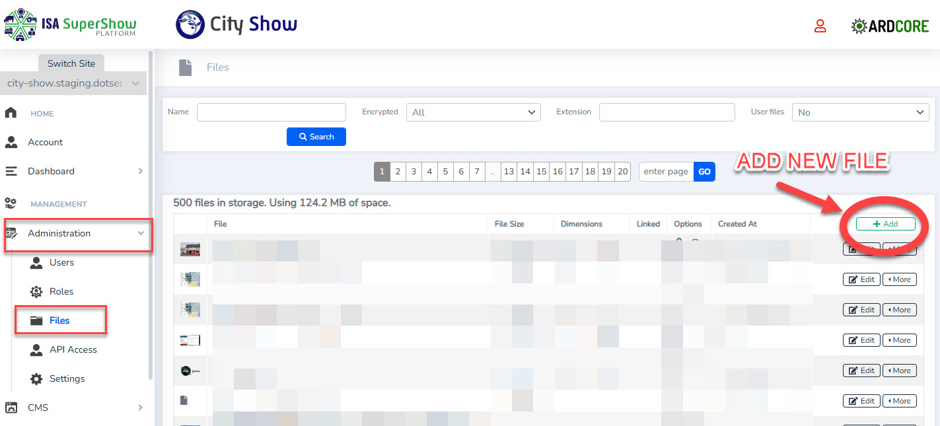The image size is (940, 426).
Task: Open the site selector dropdown
Action: pos(73,84)
